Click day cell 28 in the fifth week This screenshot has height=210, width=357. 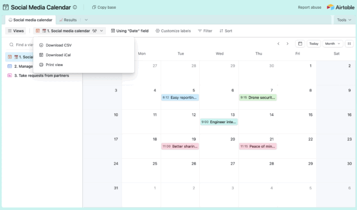point(258,170)
